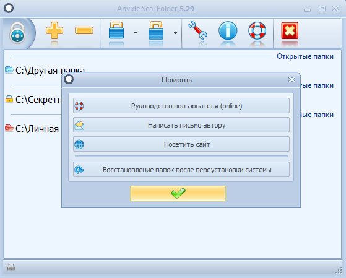
Task: Exit the program with the red X icon
Action: (290, 30)
